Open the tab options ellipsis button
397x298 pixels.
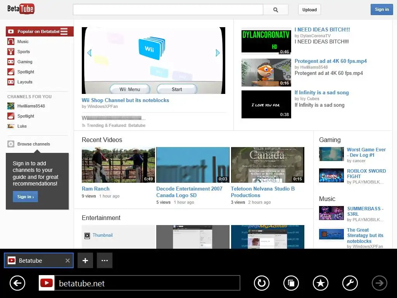tap(105, 260)
